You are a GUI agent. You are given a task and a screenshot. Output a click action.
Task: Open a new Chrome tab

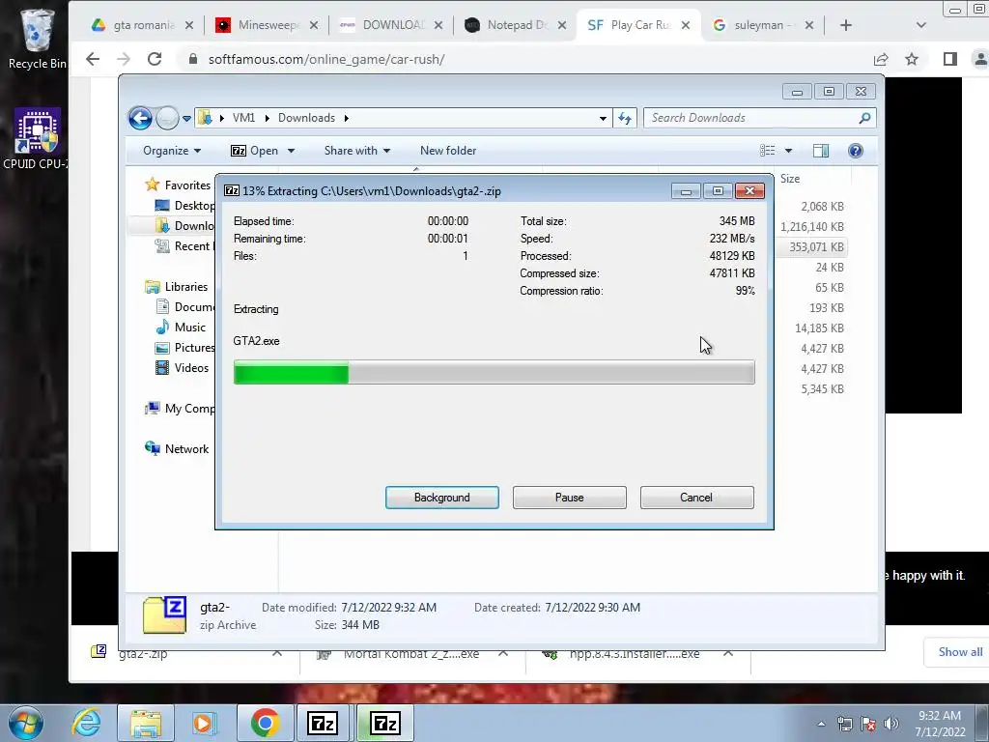click(846, 25)
